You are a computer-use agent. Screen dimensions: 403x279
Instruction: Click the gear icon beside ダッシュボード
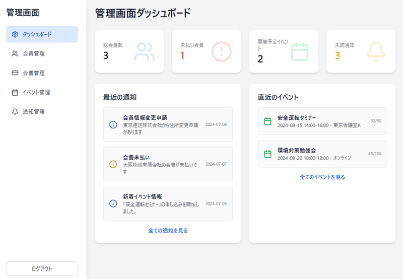coord(15,34)
